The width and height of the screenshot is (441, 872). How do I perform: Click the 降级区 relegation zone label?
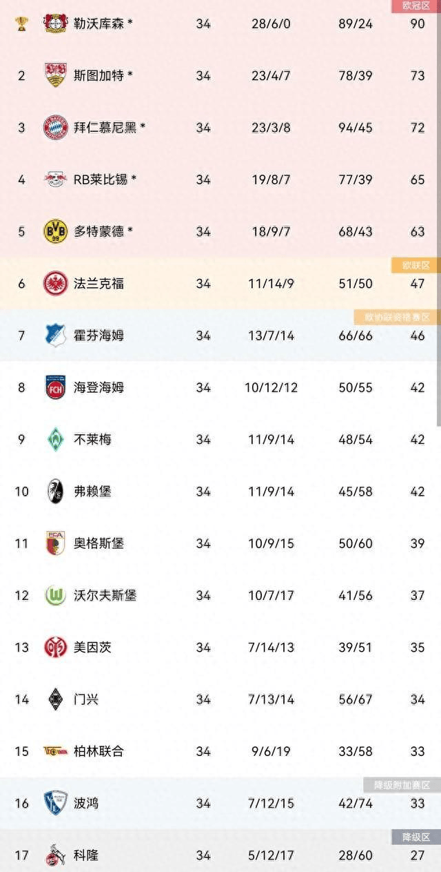(x=415, y=837)
